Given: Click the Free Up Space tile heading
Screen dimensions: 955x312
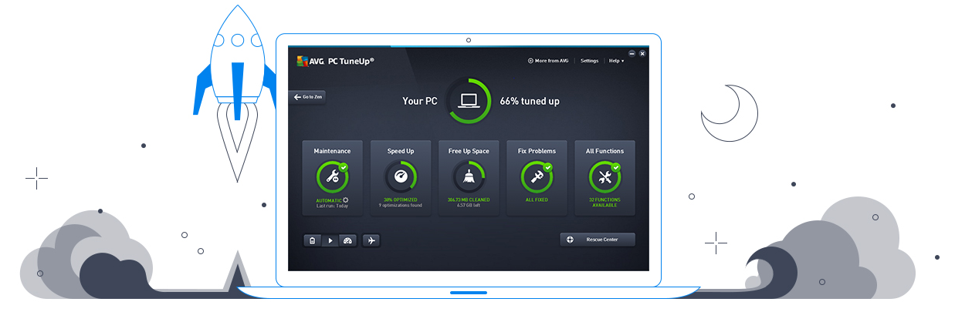Looking at the screenshot, I should (469, 151).
